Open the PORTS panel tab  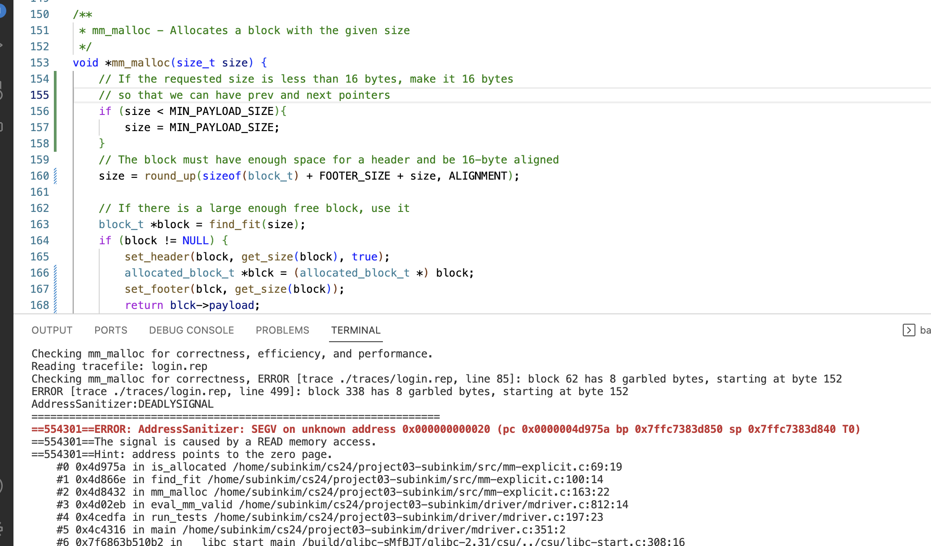110,330
